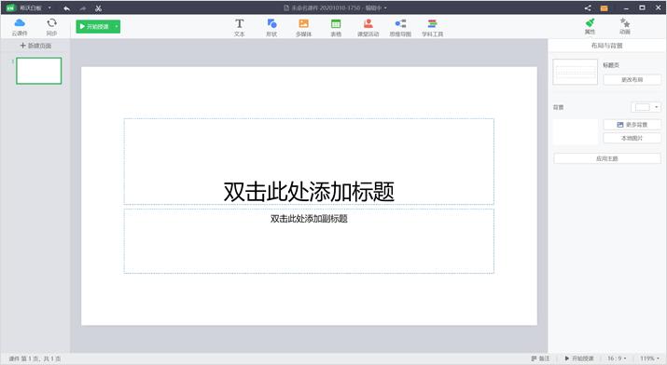Click the share icon in title bar

click(x=588, y=7)
